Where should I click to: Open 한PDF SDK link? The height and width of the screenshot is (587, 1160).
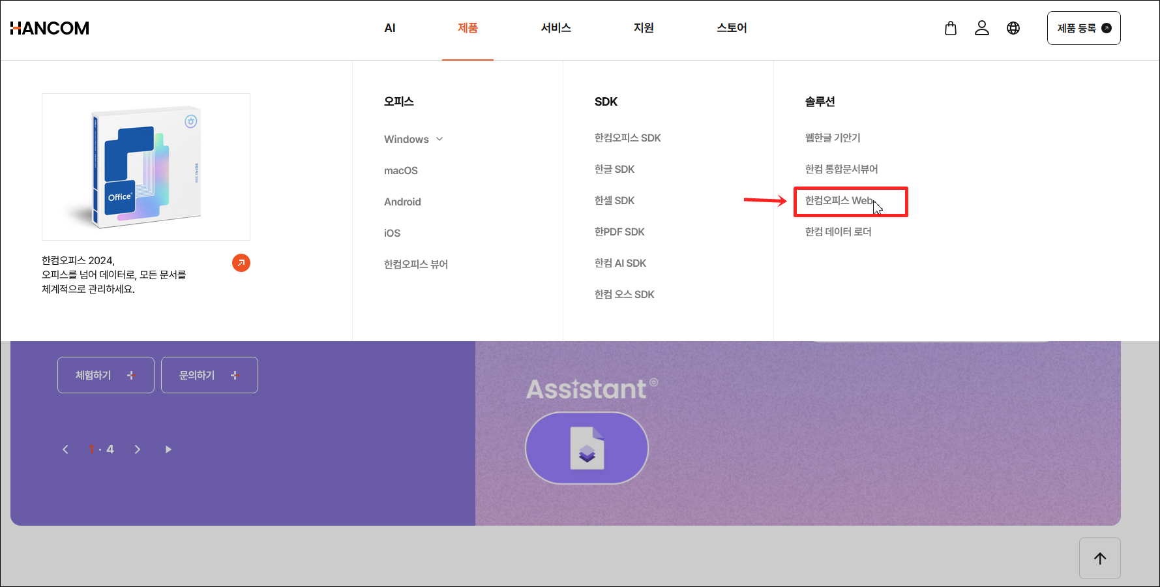(619, 232)
